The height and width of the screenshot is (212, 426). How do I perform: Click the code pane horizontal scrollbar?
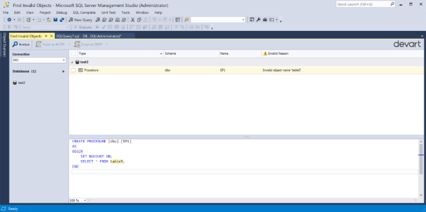pyautogui.click(x=253, y=200)
